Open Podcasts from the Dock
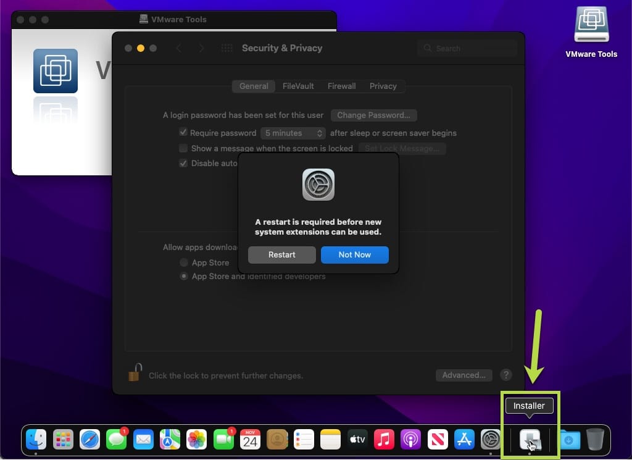The image size is (632, 460). pyautogui.click(x=410, y=439)
